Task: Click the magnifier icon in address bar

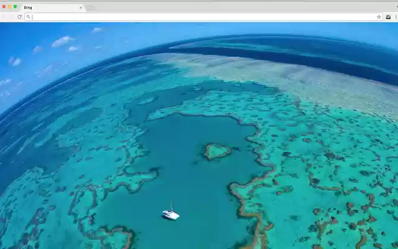Action: (28, 17)
